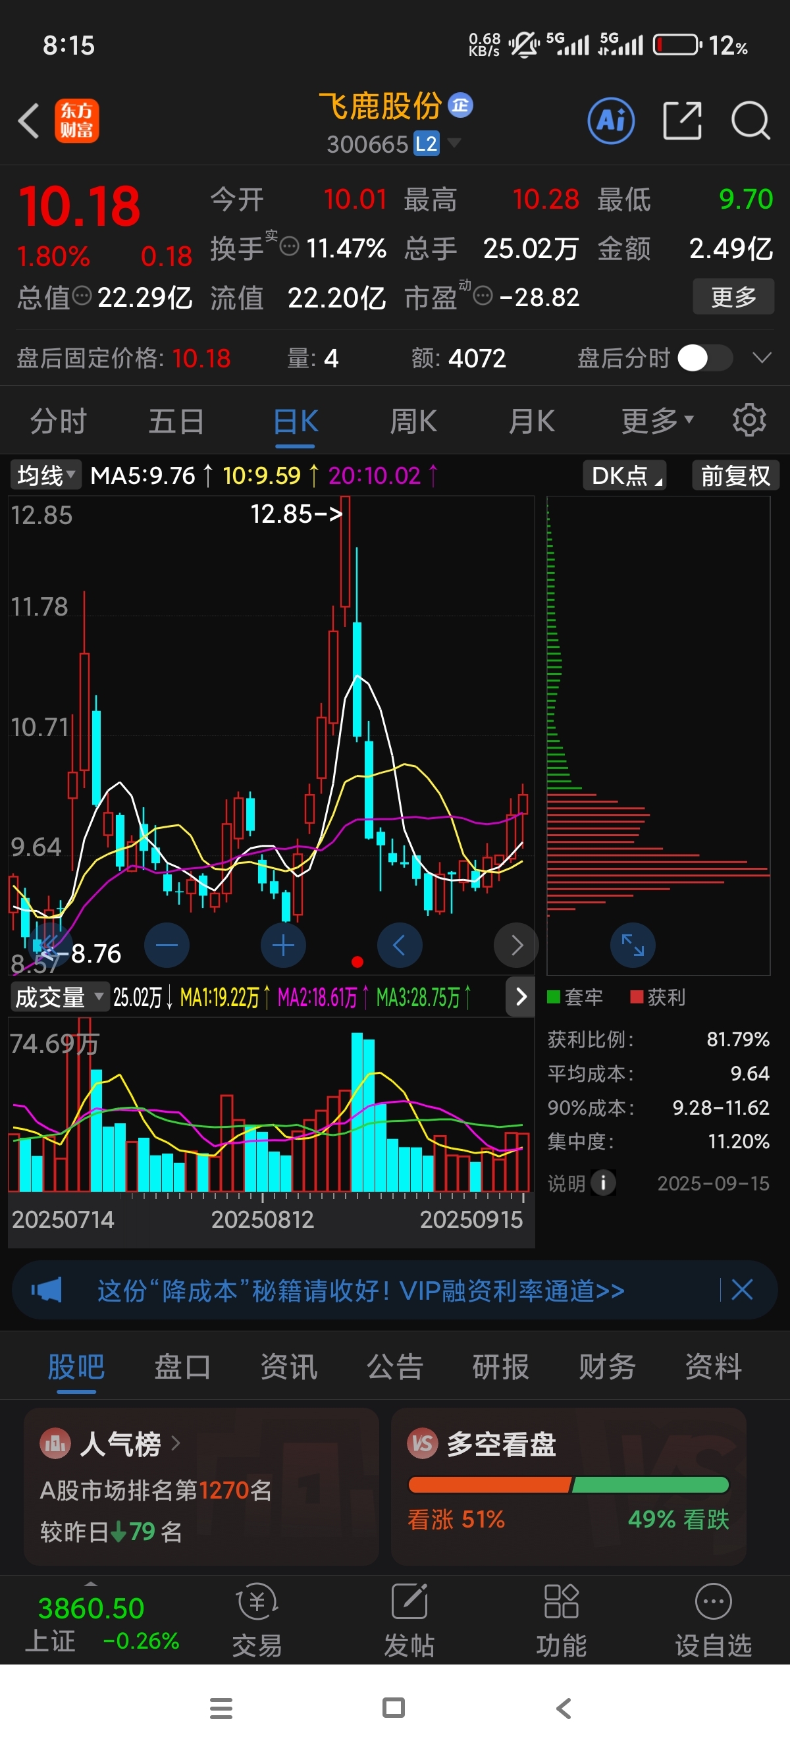The image size is (790, 1758).
Task: Zoom out the K-line chart with minus button
Action: pyautogui.click(x=167, y=946)
